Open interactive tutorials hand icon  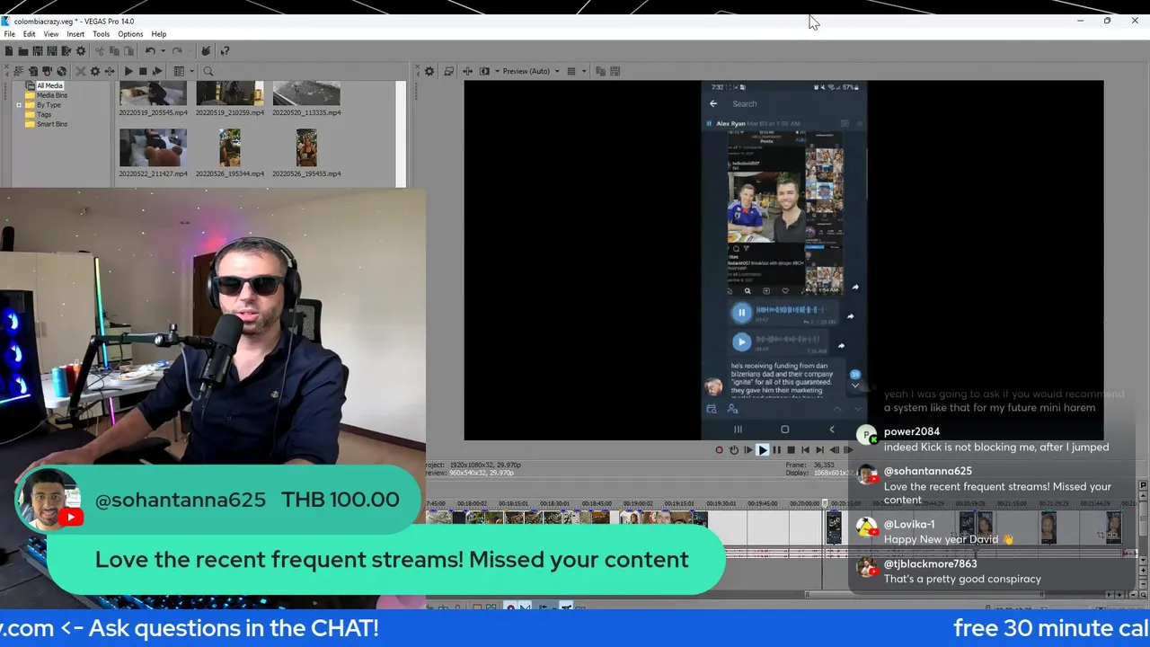tap(206, 51)
